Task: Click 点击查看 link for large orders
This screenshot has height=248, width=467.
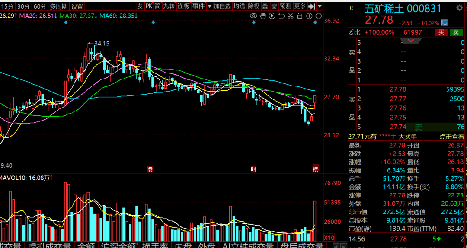Action: [452, 136]
